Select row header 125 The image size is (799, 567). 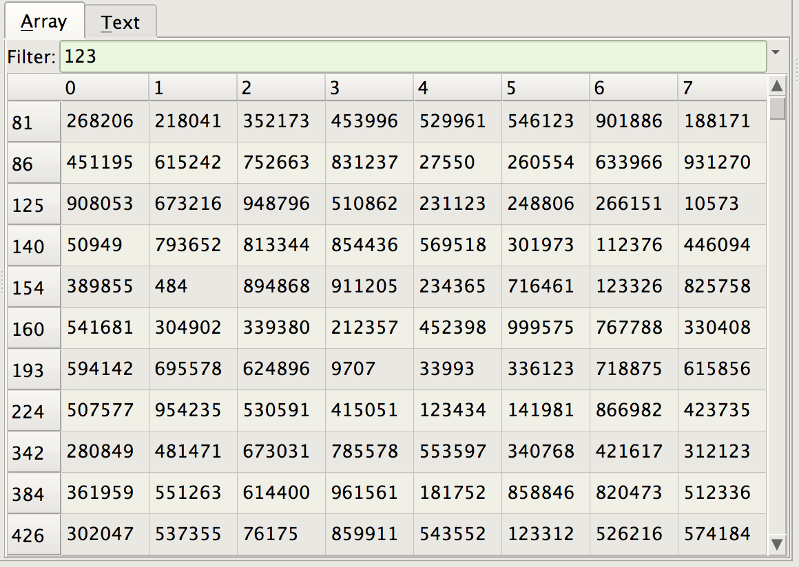tap(34, 204)
